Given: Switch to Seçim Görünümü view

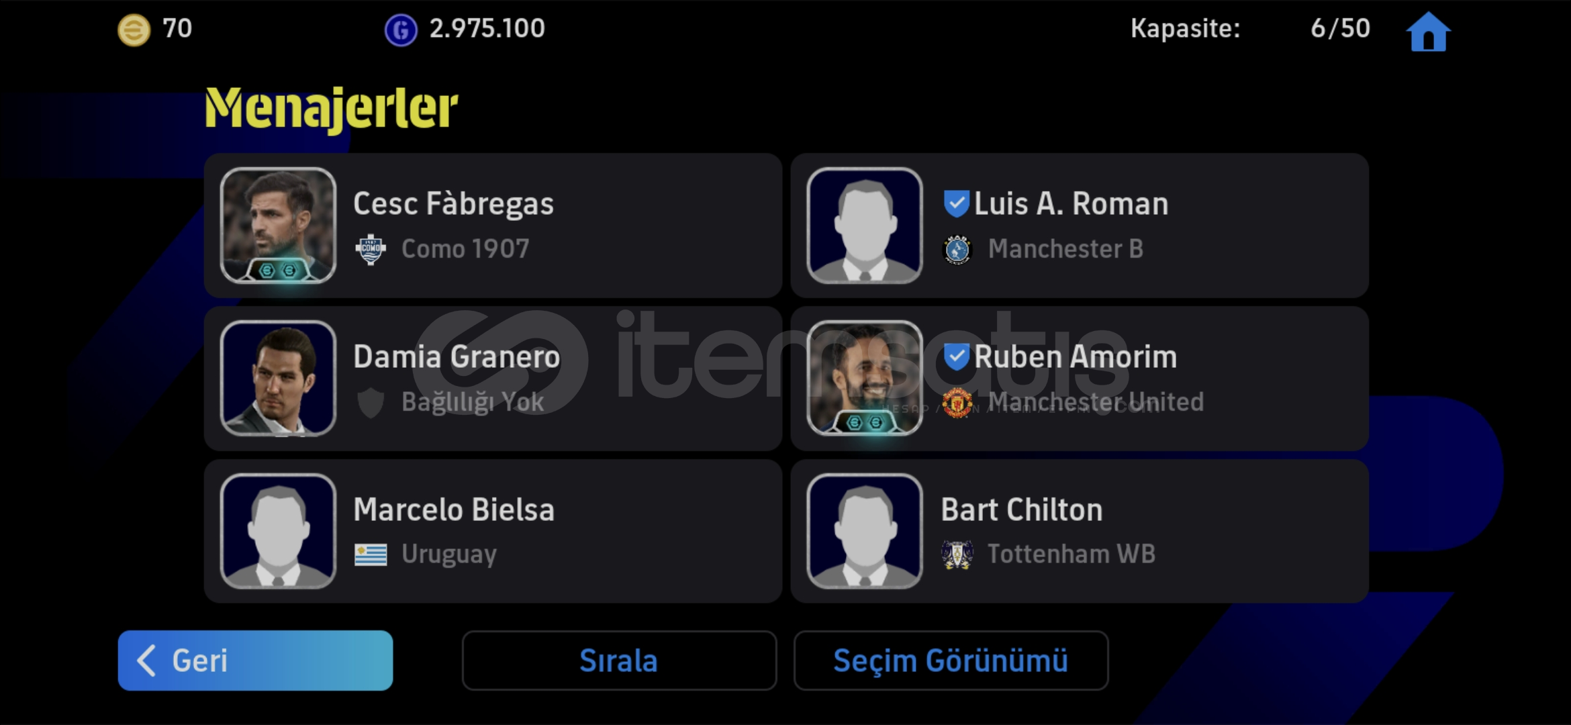Looking at the screenshot, I should tap(951, 661).
